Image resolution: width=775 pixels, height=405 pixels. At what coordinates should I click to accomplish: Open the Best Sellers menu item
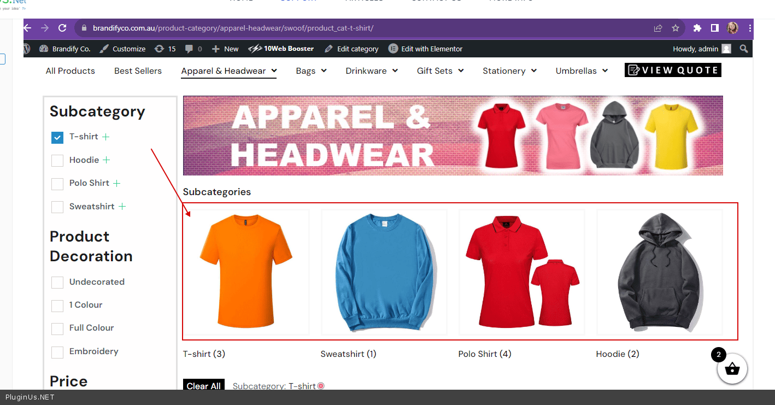click(x=138, y=71)
